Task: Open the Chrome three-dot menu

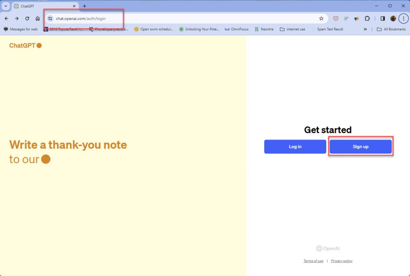Action: [x=403, y=18]
